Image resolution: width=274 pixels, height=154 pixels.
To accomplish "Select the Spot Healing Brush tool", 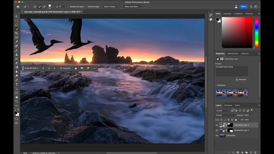I will (17, 46).
